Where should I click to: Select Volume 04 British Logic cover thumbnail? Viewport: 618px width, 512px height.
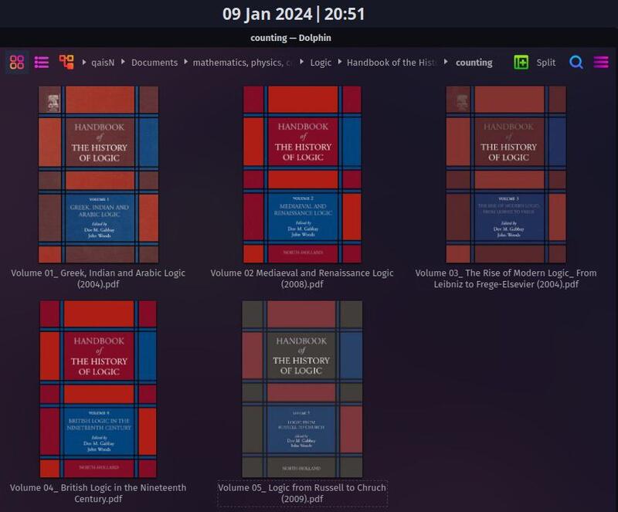coord(98,389)
